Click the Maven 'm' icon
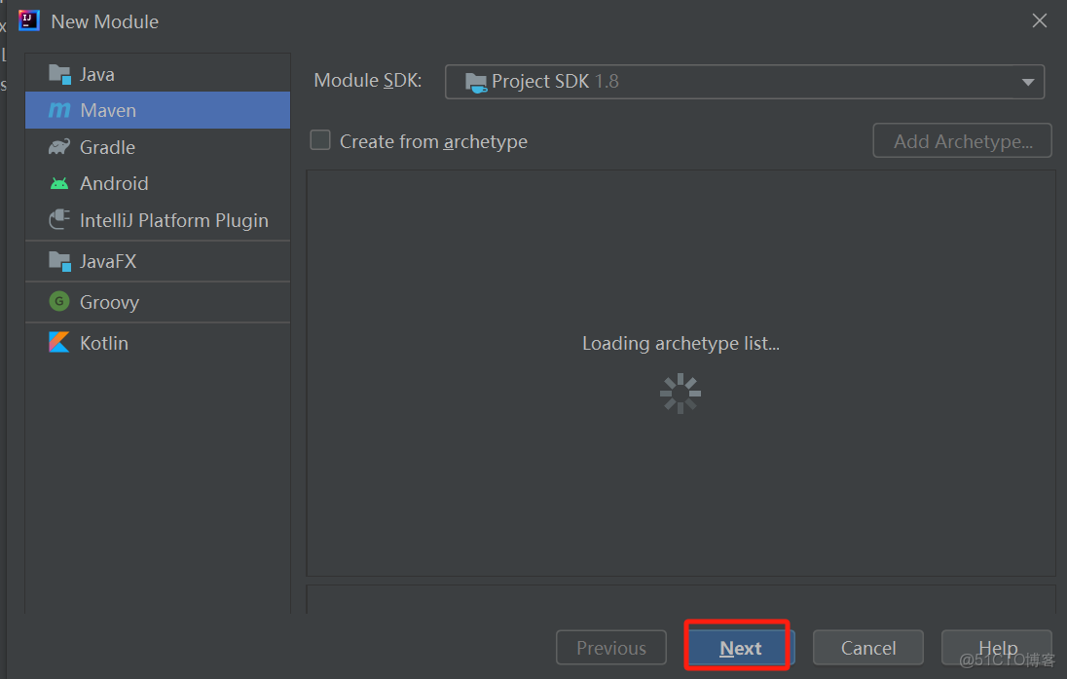1067x679 pixels. [x=59, y=111]
